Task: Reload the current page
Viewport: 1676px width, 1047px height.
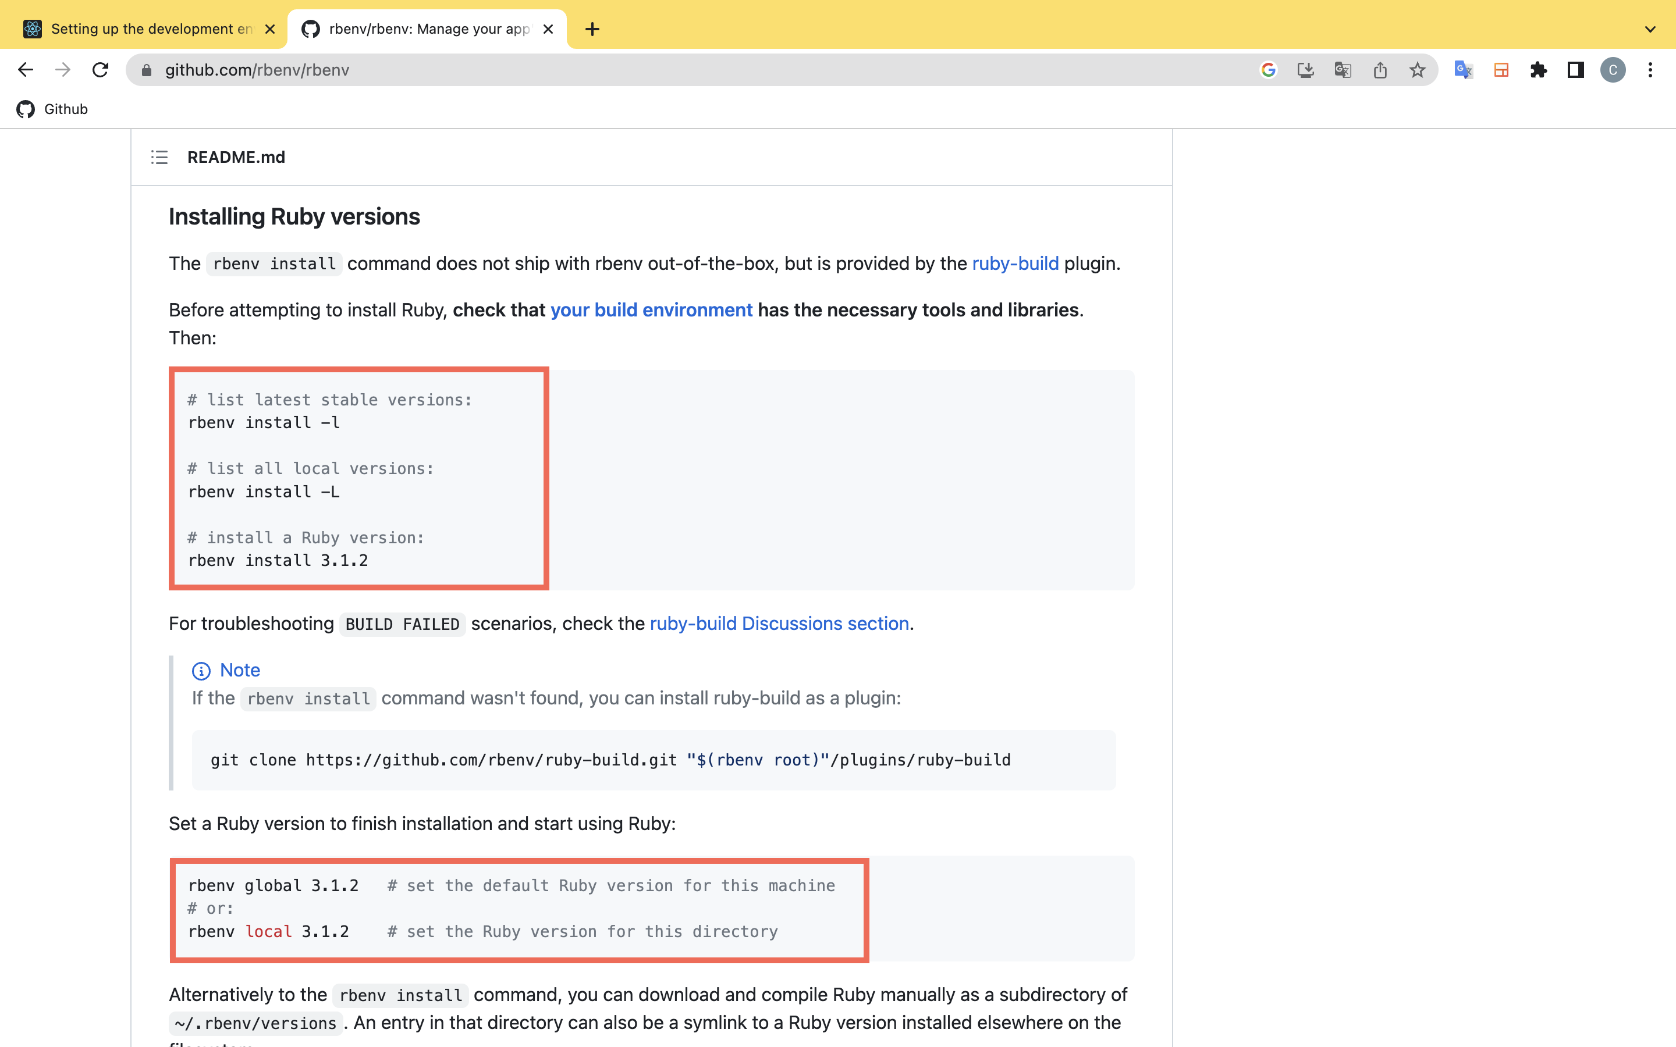Action: tap(101, 70)
